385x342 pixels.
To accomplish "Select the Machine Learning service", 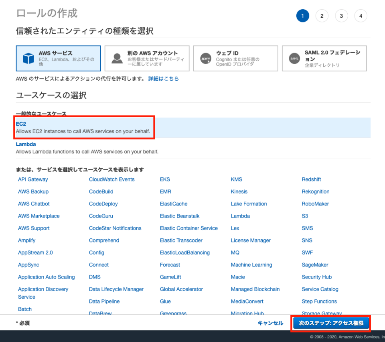I will pos(251,265).
